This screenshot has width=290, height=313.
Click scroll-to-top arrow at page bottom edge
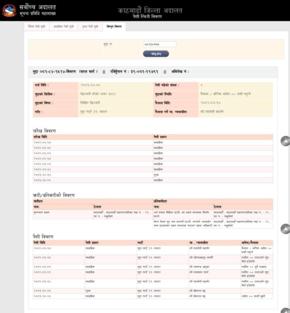[x=285, y=311]
